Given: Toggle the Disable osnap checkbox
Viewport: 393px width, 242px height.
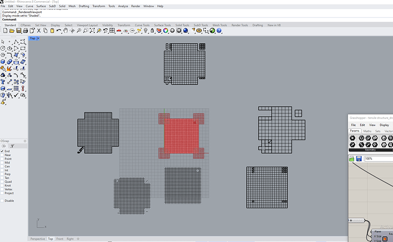Looking at the screenshot, I should [x=2, y=200].
